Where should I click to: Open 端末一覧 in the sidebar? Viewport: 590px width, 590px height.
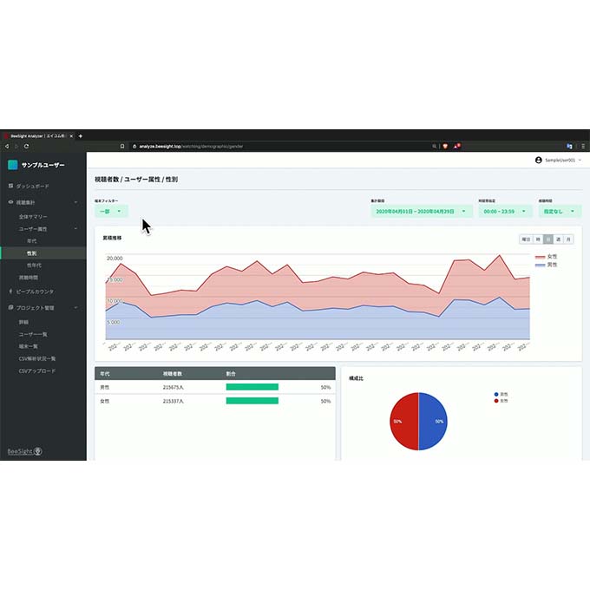click(x=29, y=346)
